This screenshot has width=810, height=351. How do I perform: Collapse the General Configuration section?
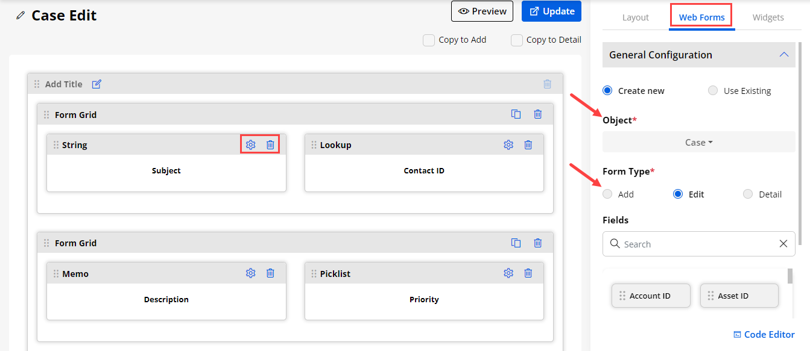click(x=784, y=55)
